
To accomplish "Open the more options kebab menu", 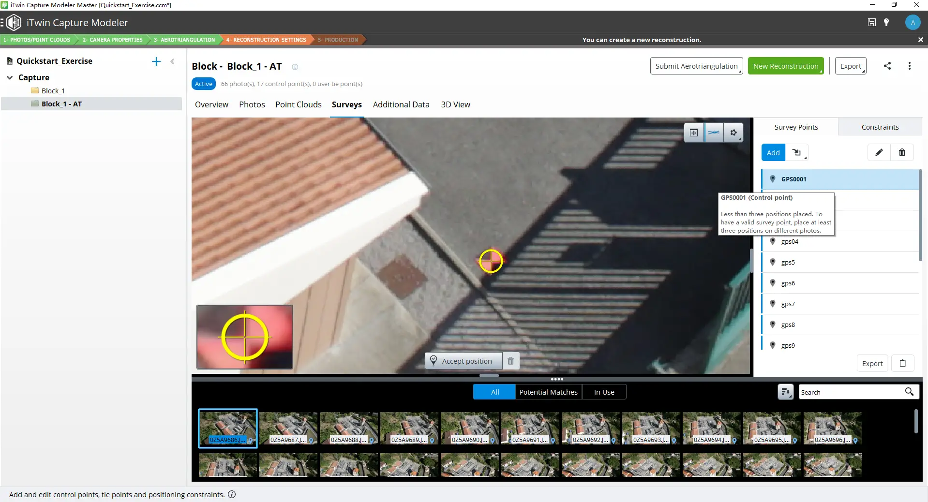I will click(910, 66).
